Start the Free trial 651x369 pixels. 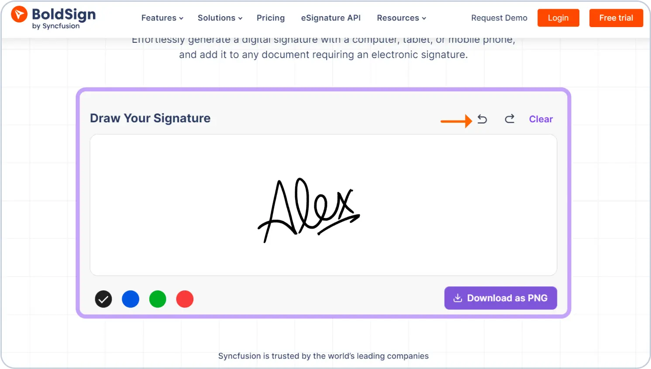616,18
